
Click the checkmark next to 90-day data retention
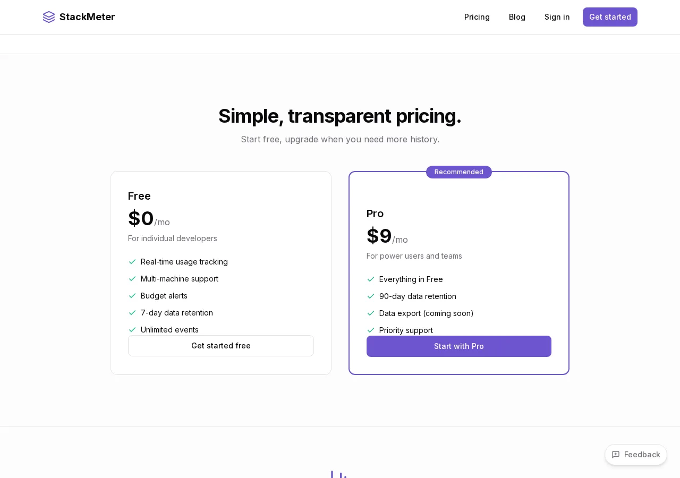(371, 296)
